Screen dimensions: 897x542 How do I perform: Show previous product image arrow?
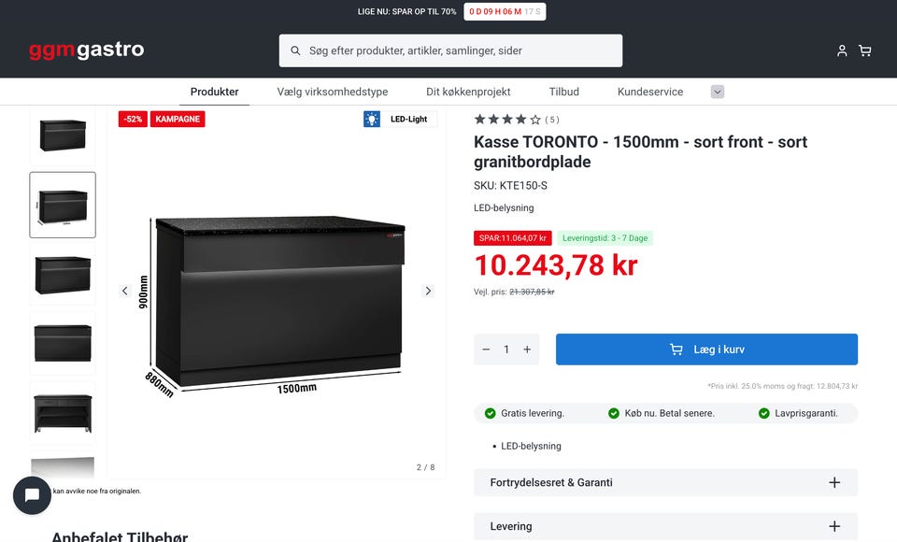[x=125, y=291]
